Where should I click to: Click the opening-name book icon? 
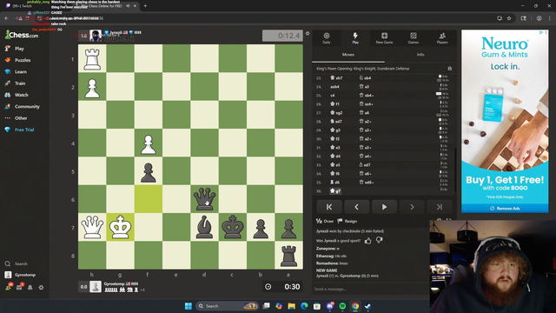click(450, 69)
